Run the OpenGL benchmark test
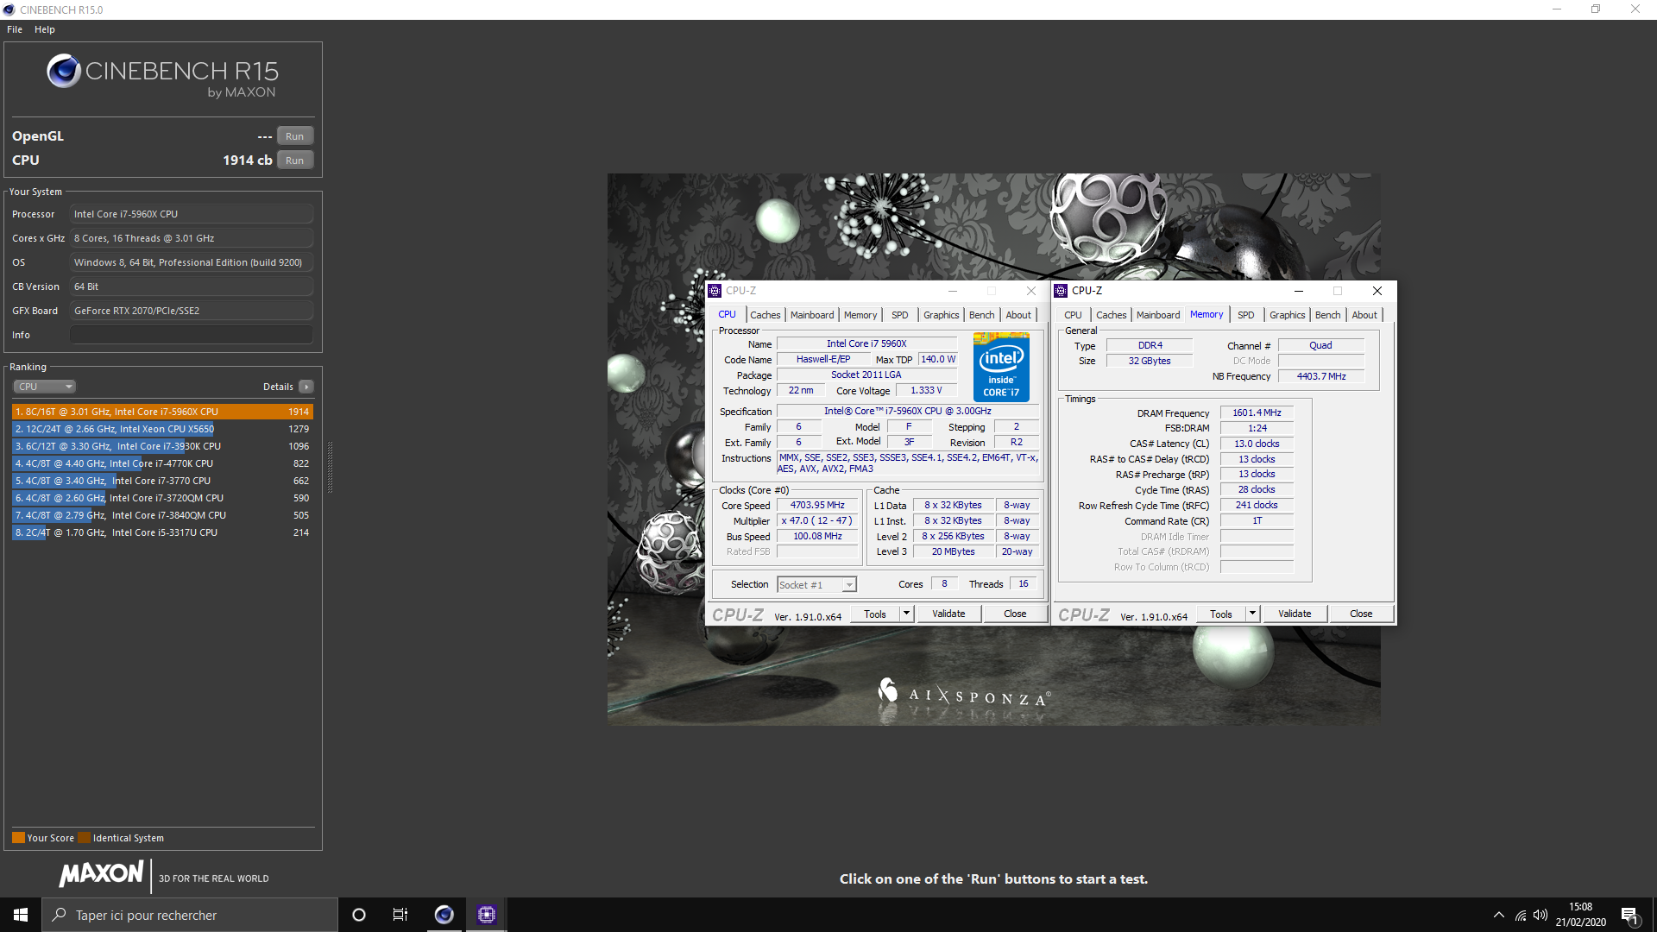The width and height of the screenshot is (1657, 932). pyautogui.click(x=294, y=136)
